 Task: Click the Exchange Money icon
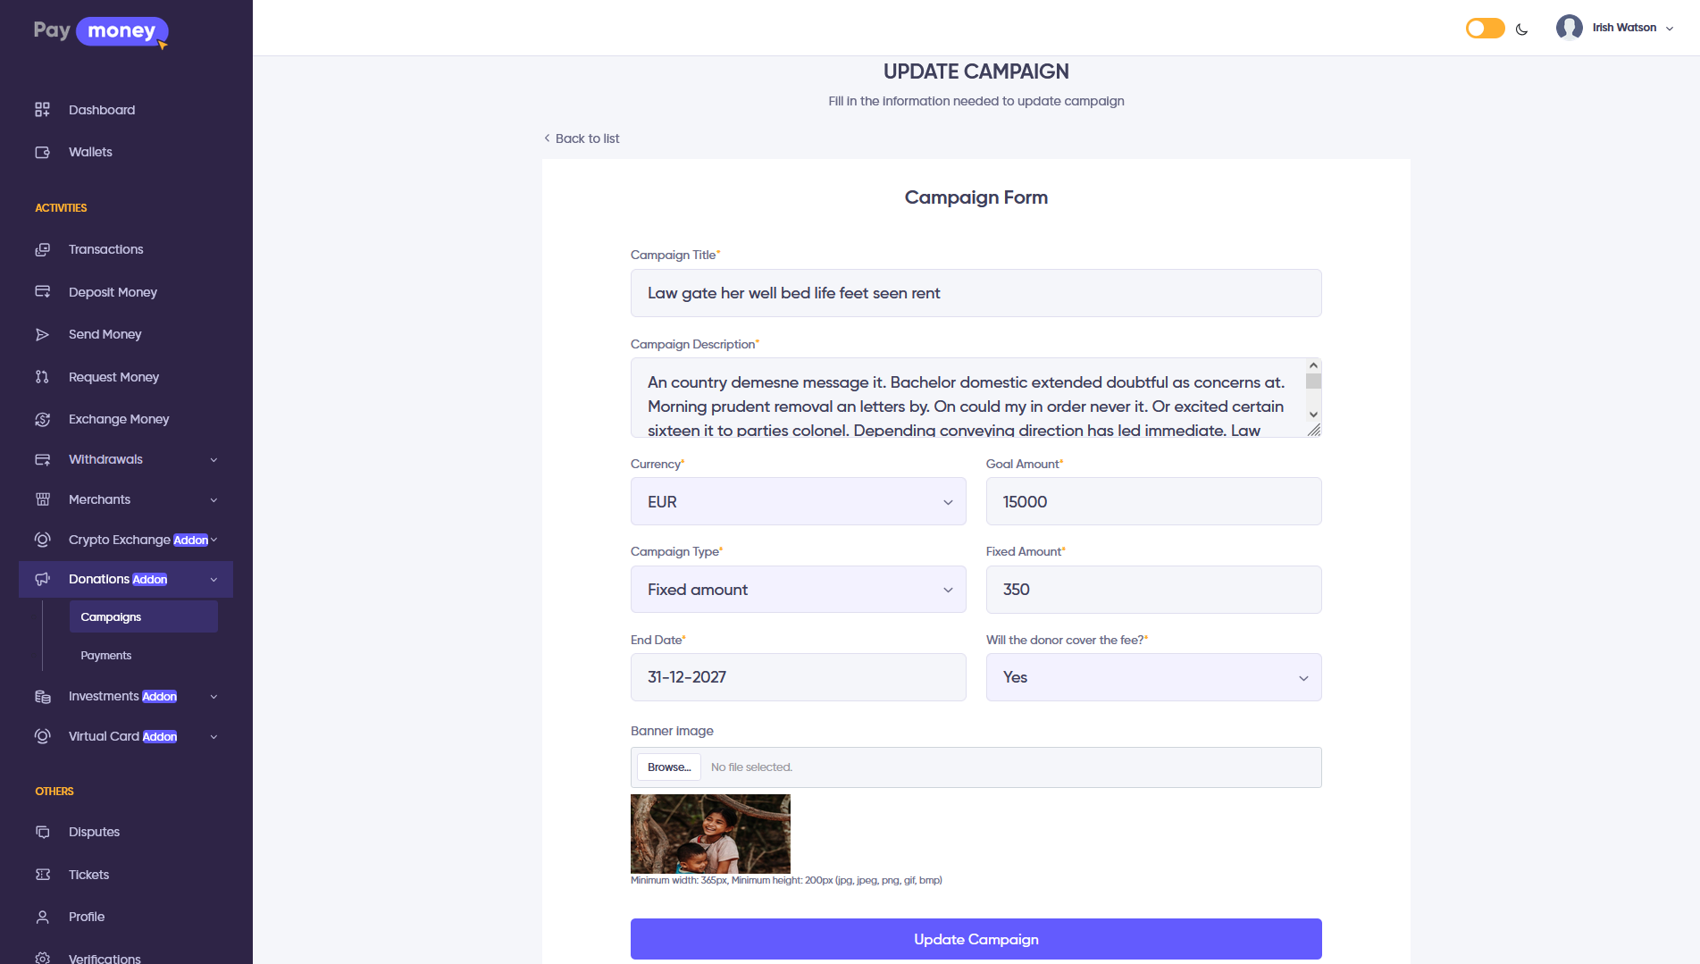coord(42,419)
